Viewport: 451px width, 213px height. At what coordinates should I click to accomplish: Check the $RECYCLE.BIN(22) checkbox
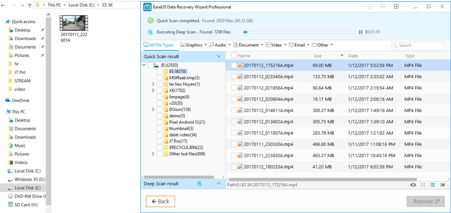tap(159, 148)
